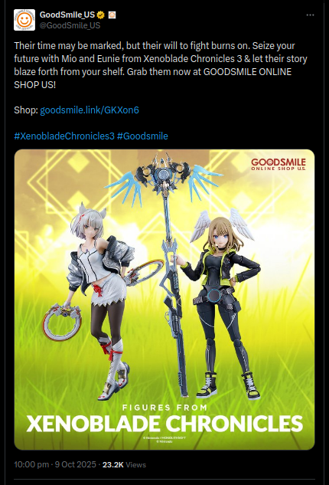The width and height of the screenshot is (329, 485).
Task: Click the GOODSMILE ONLINE SHOP US logo in the image
Action: (x=279, y=164)
